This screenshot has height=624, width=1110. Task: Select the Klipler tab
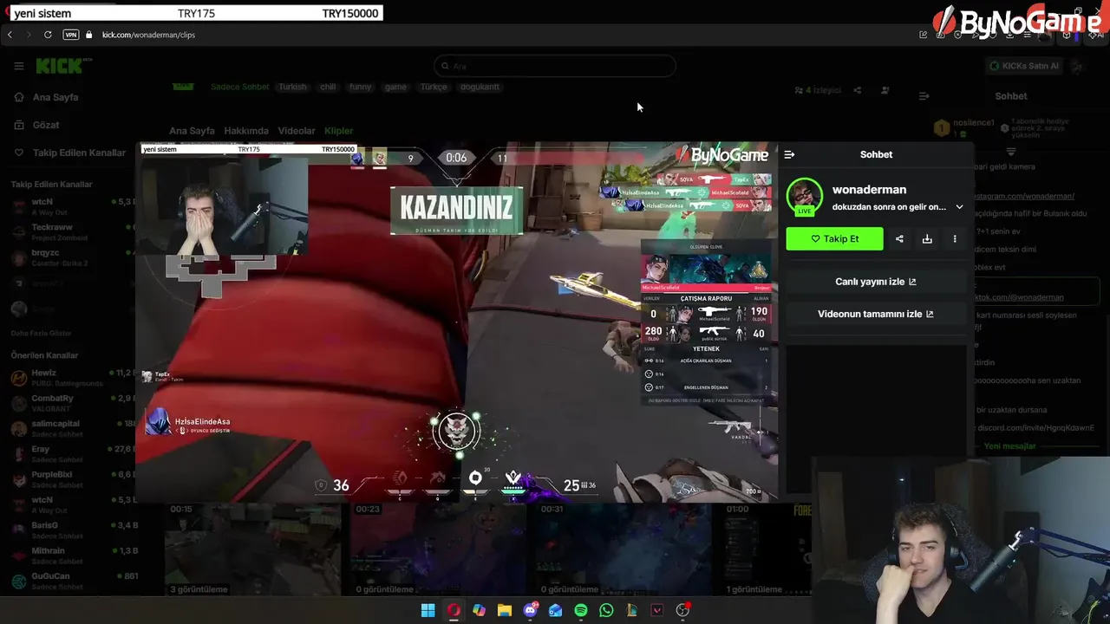(339, 131)
